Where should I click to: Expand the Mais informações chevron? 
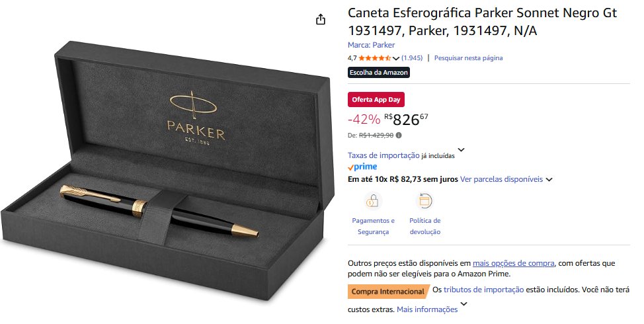(x=463, y=304)
